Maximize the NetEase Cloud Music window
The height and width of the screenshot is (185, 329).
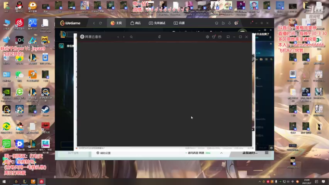241,37
